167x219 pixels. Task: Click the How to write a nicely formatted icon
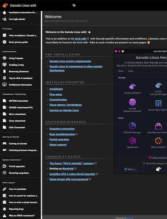tap(4, 202)
